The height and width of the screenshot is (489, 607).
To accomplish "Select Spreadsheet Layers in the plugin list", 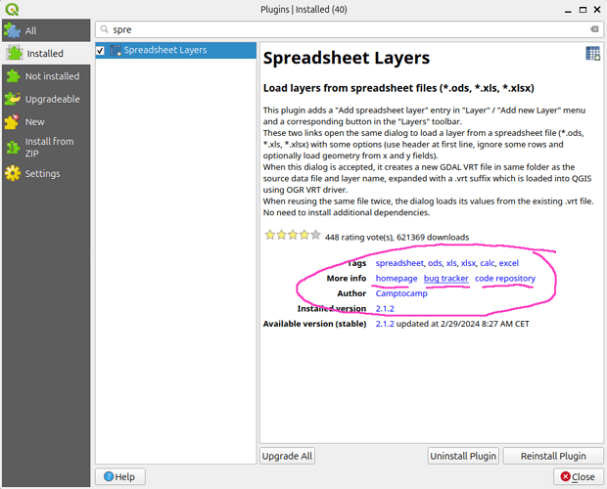I will click(176, 50).
